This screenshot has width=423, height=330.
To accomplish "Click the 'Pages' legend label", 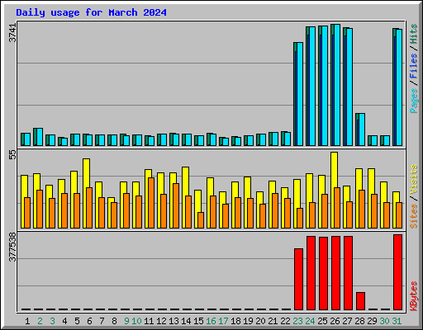I will (414, 101).
